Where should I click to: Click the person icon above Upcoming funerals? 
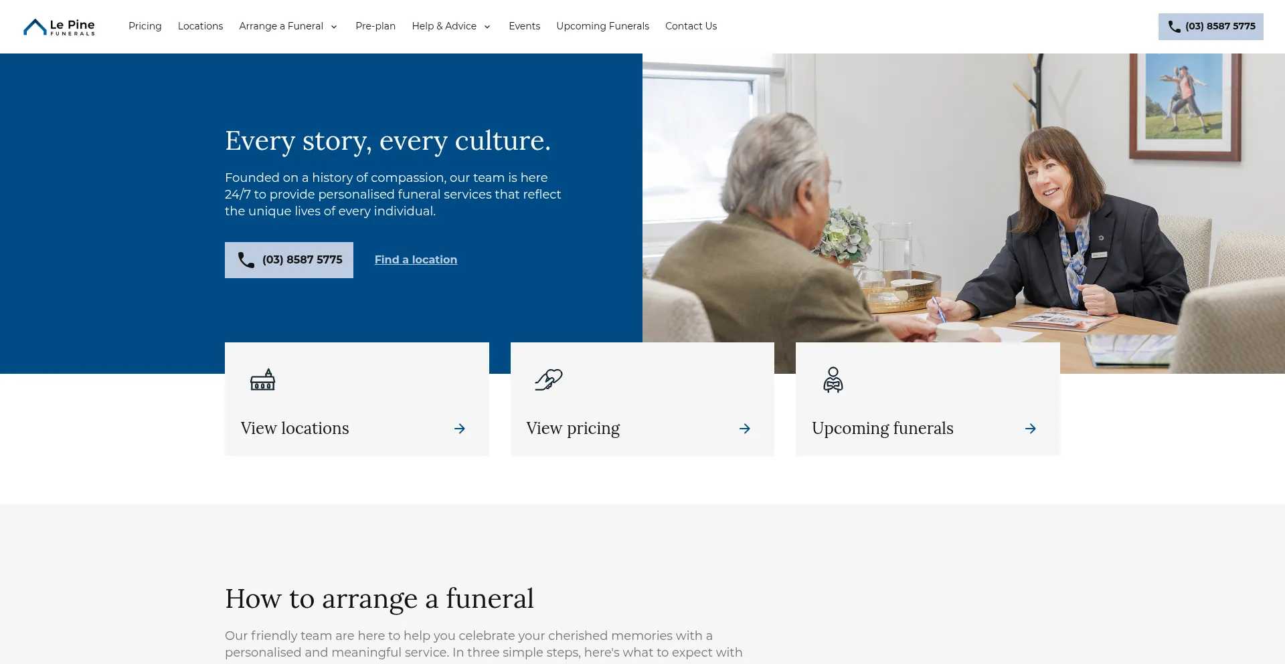point(833,380)
